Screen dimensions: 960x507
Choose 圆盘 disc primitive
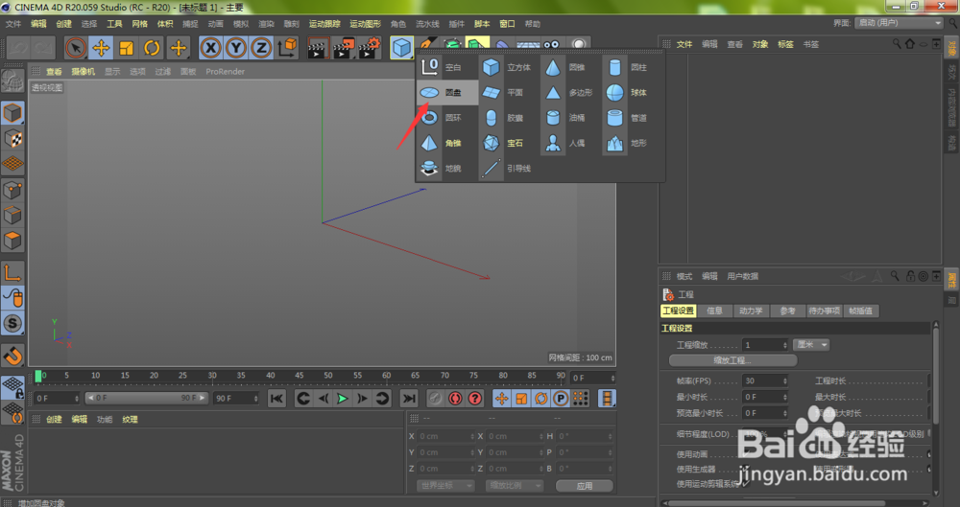pyautogui.click(x=447, y=92)
